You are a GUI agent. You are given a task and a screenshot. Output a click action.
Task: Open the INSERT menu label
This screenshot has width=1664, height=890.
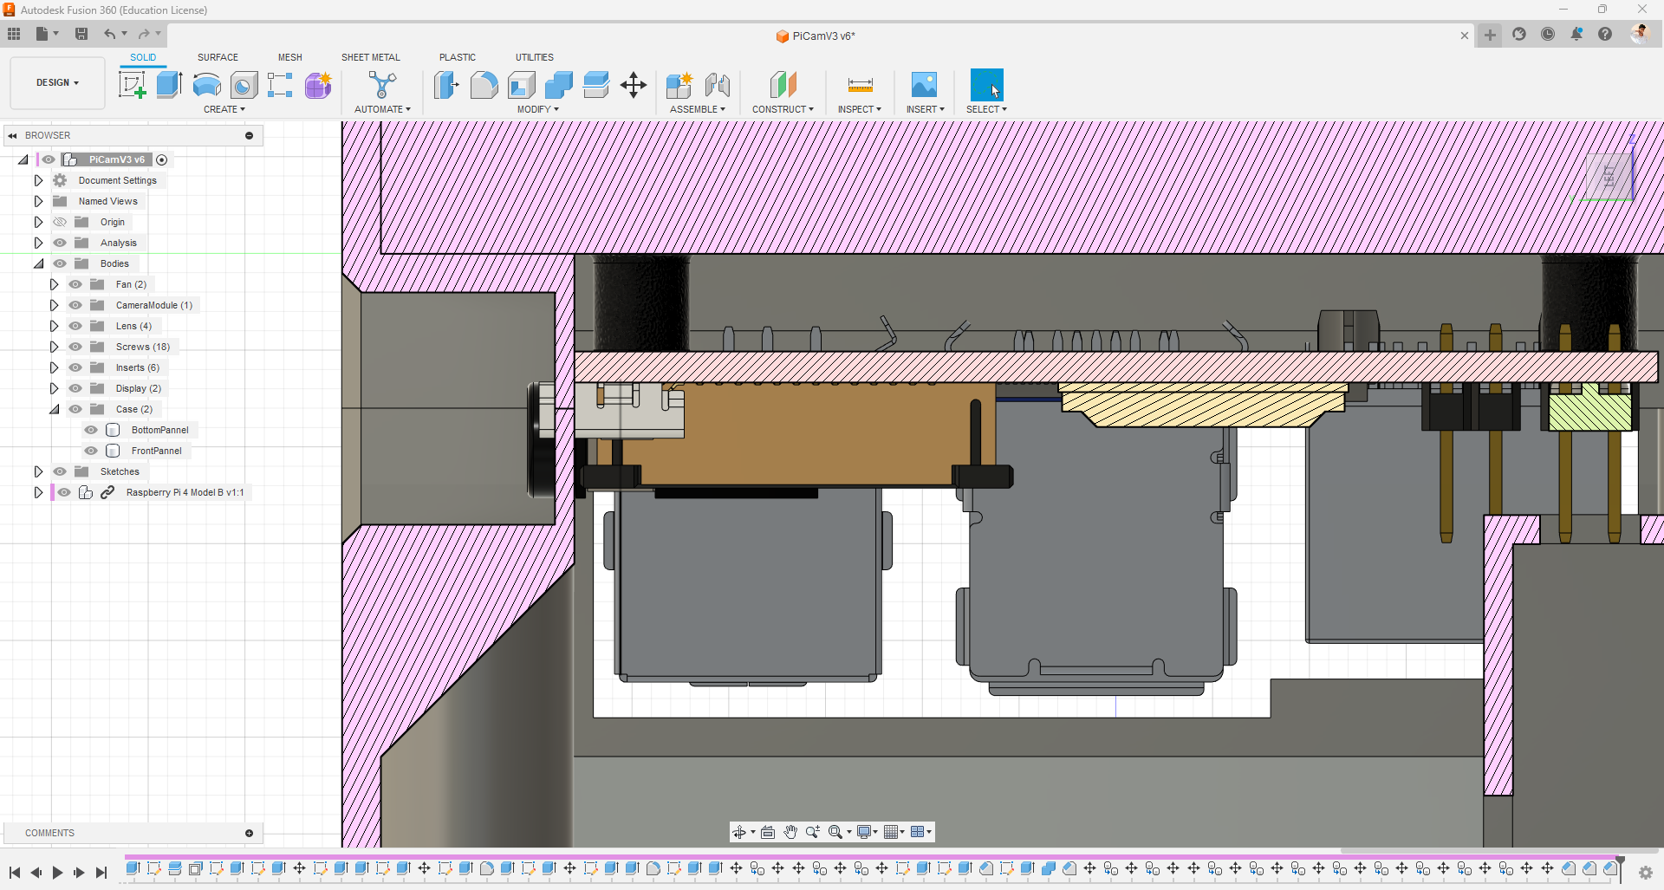pyautogui.click(x=925, y=109)
